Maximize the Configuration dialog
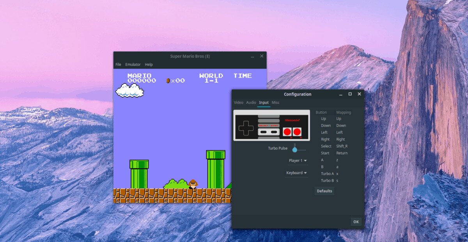The image size is (468, 242). (350, 94)
